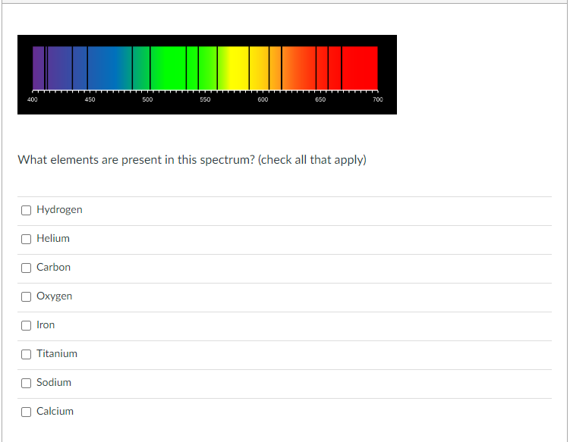Check the Sodium checkbox
The image size is (570, 442).
coord(26,383)
